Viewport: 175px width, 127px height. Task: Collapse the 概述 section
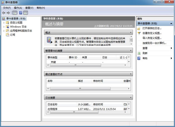(131, 32)
